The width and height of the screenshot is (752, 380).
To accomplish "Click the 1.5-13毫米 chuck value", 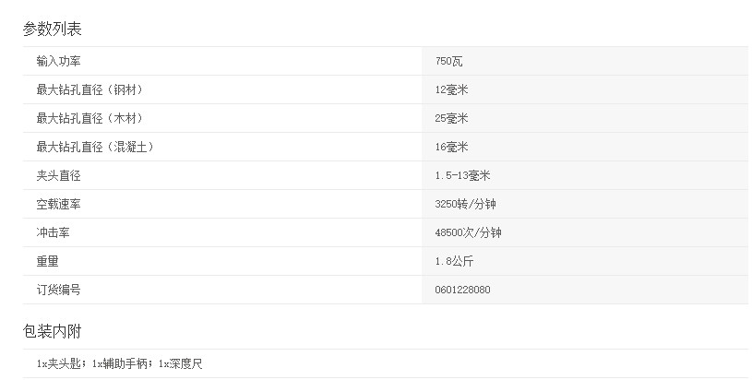I will coord(464,176).
